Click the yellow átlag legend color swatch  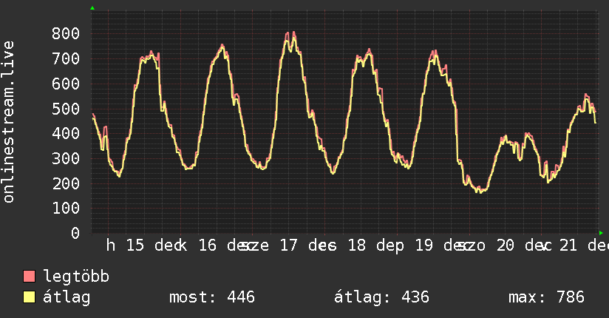29,297
